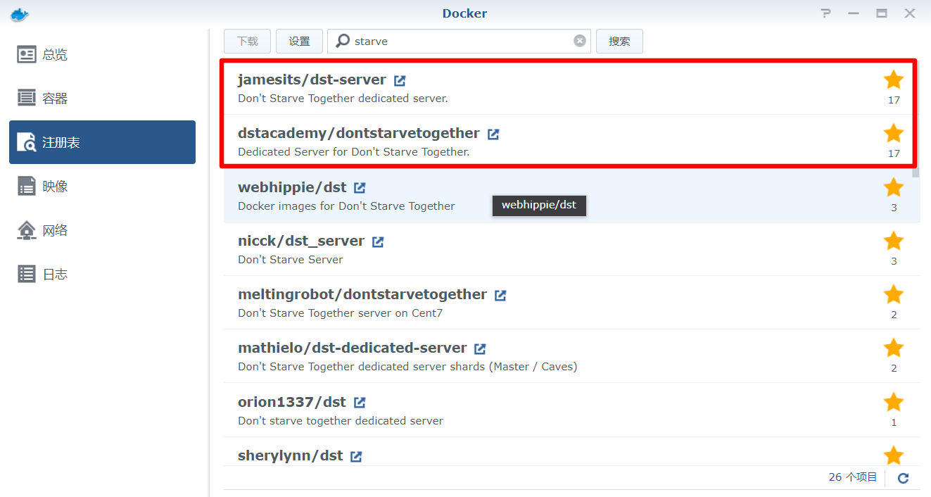Open the 容器 container tab
Viewport: 931px width, 497px height.
point(102,98)
